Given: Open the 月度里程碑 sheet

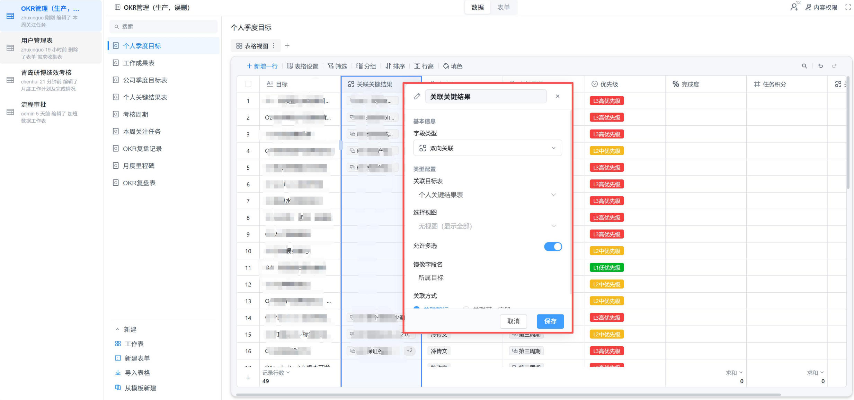Looking at the screenshot, I should pos(163,166).
